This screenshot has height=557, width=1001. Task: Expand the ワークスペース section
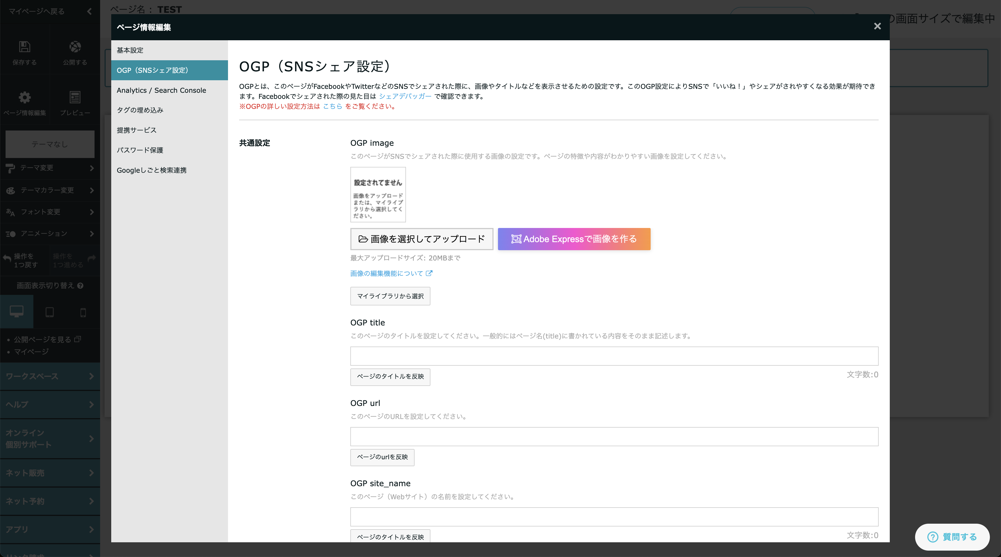pyautogui.click(x=50, y=376)
